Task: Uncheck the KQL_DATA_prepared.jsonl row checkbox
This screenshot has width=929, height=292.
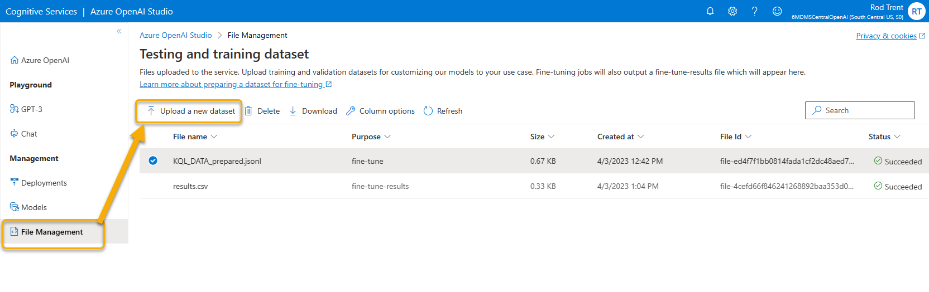Action: [153, 160]
